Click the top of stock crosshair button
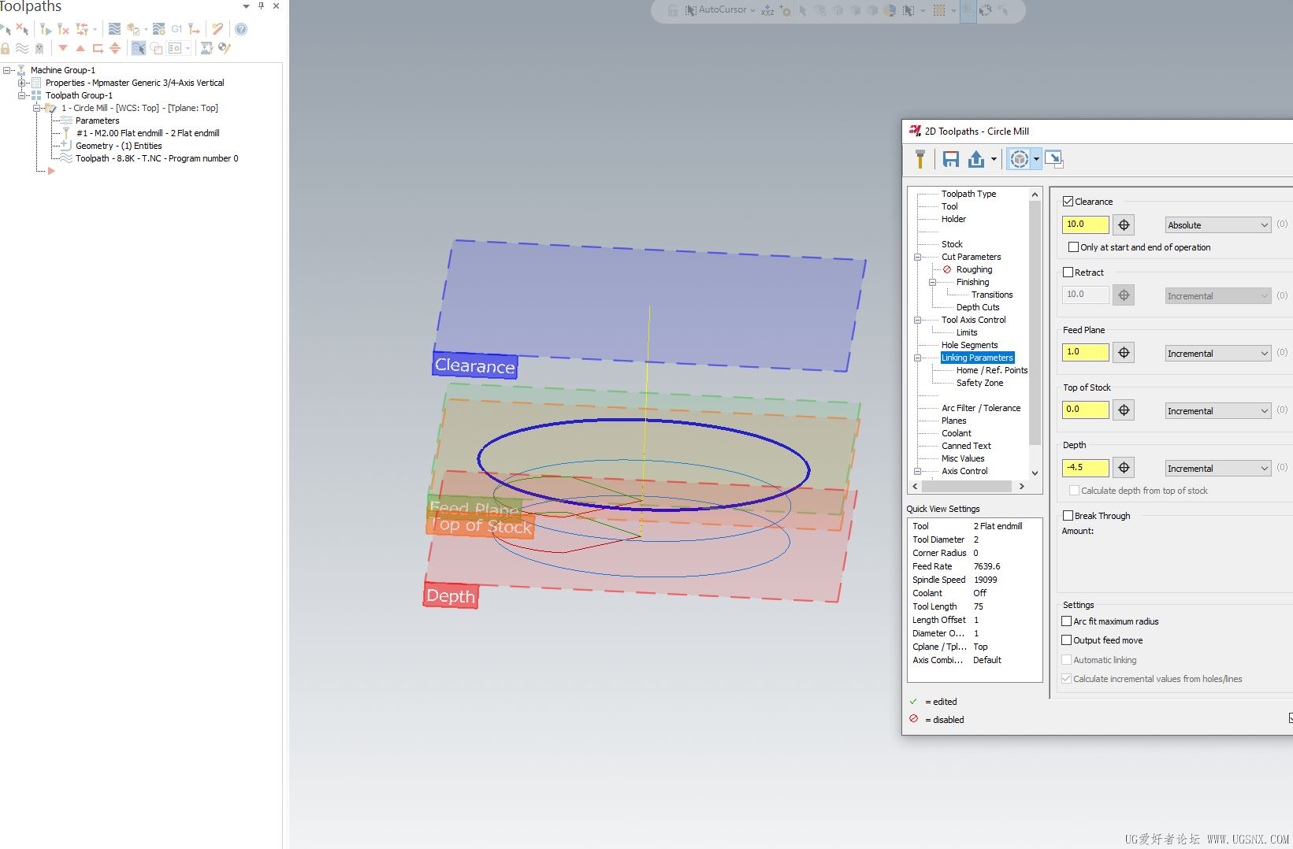Viewport: 1293px width, 849px height. tap(1124, 410)
